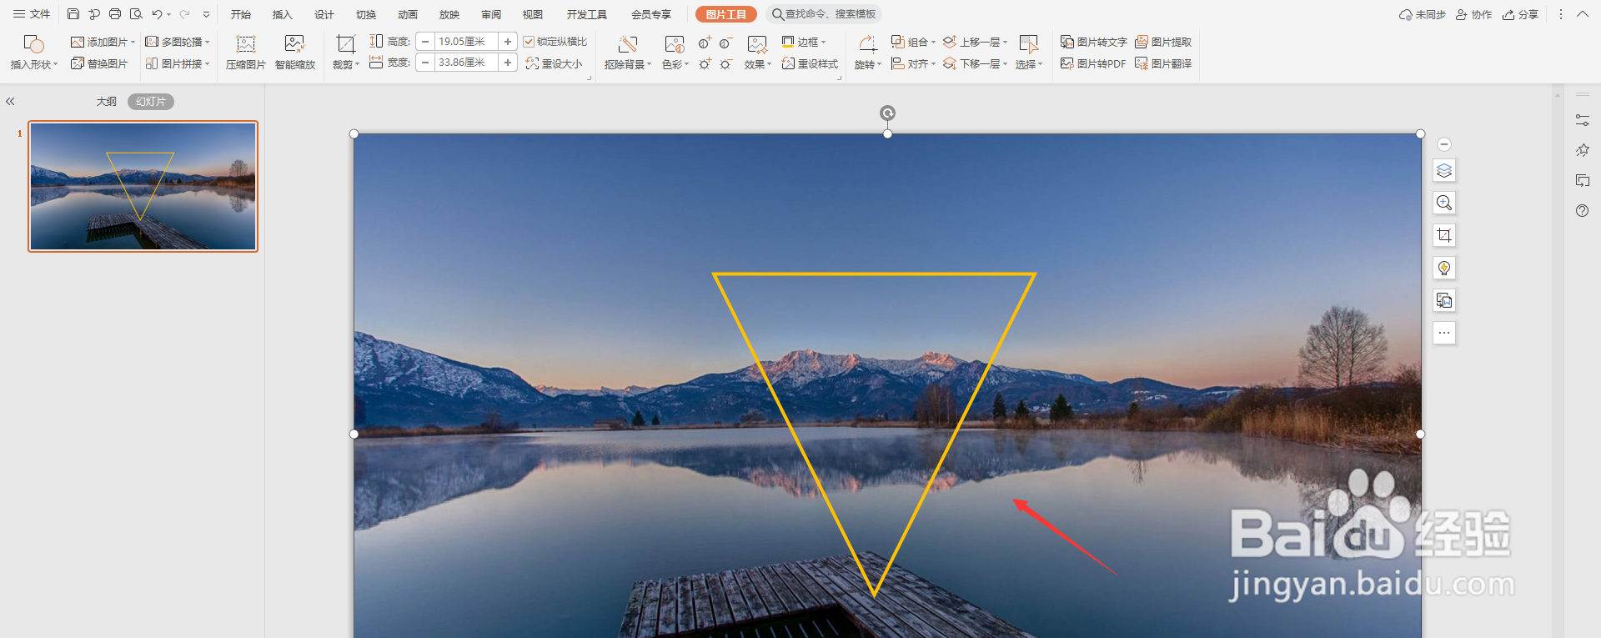Collapse the ribbon with chevron
The width and height of the screenshot is (1601, 638).
pos(1582,14)
